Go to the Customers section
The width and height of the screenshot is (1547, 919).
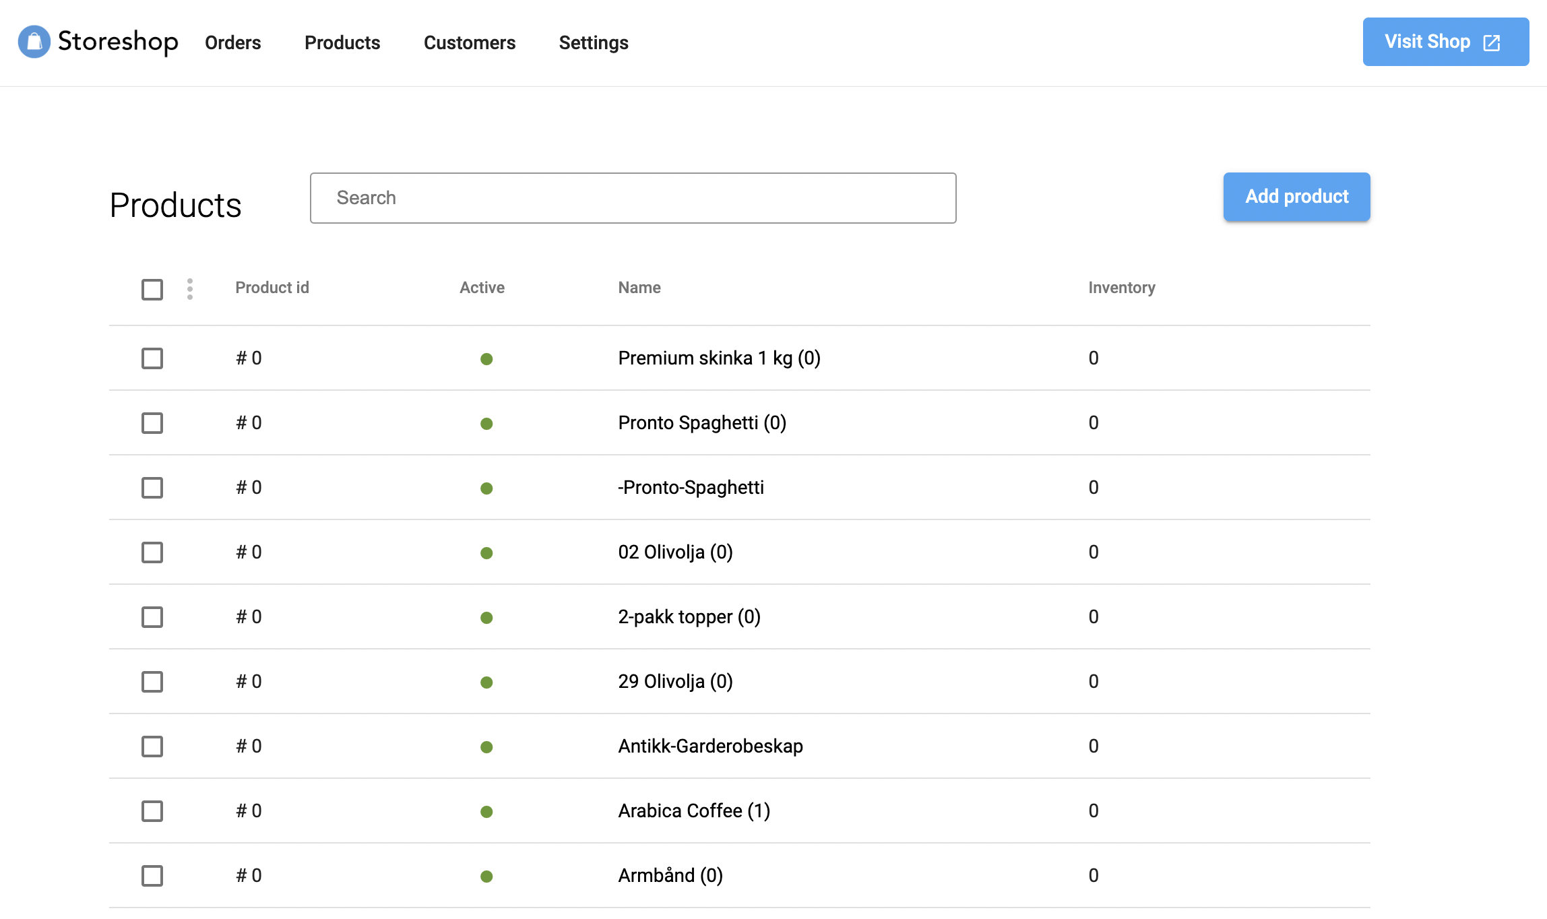click(469, 42)
